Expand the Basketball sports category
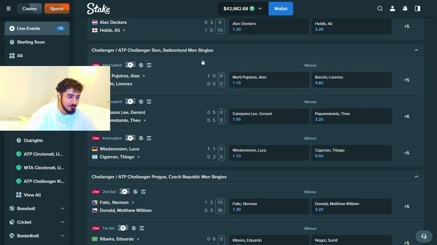 37,235
